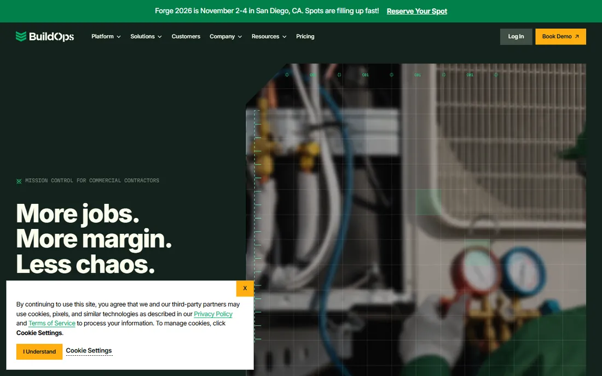Click the 'More jobs. More margin.' headline

coord(94,238)
